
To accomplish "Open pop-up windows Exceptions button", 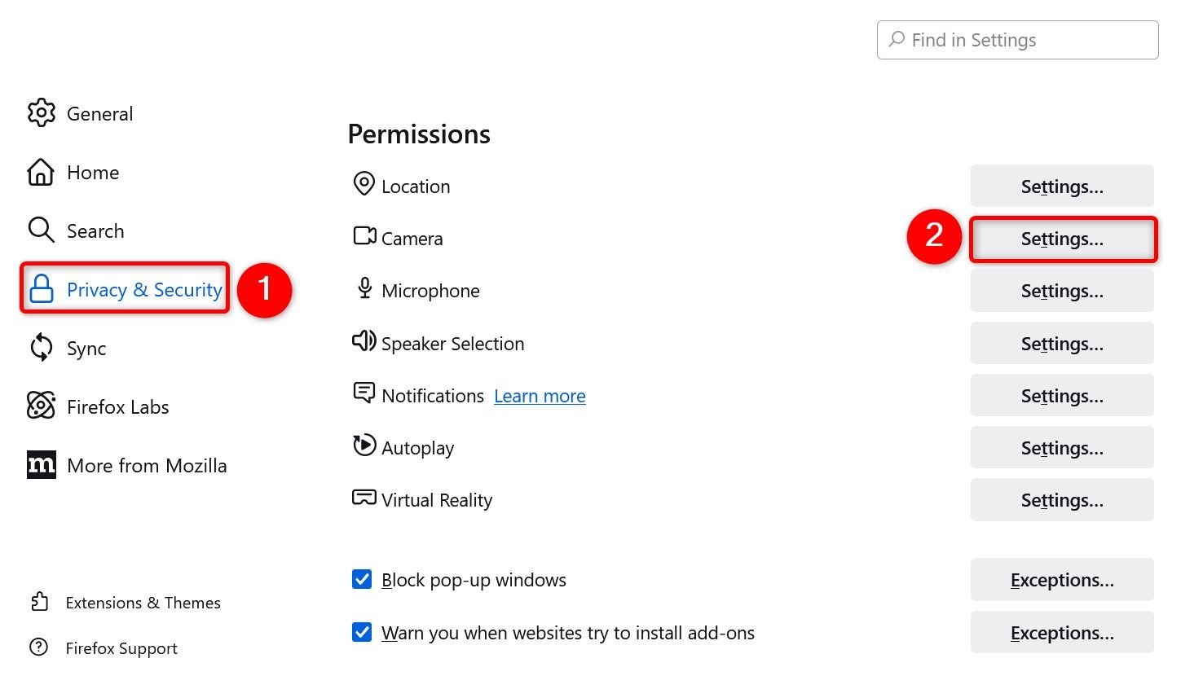I will 1062,580.
